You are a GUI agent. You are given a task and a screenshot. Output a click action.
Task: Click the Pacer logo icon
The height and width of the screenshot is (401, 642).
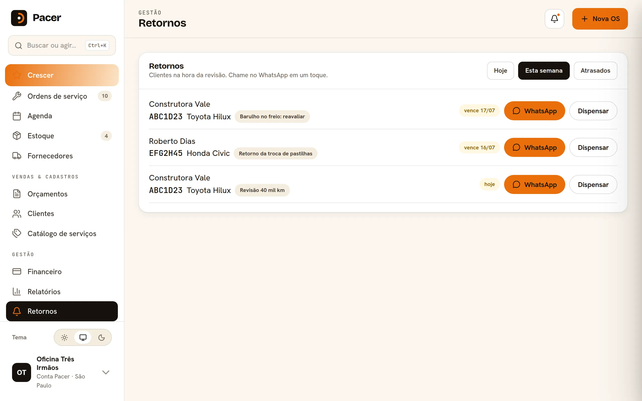click(19, 18)
